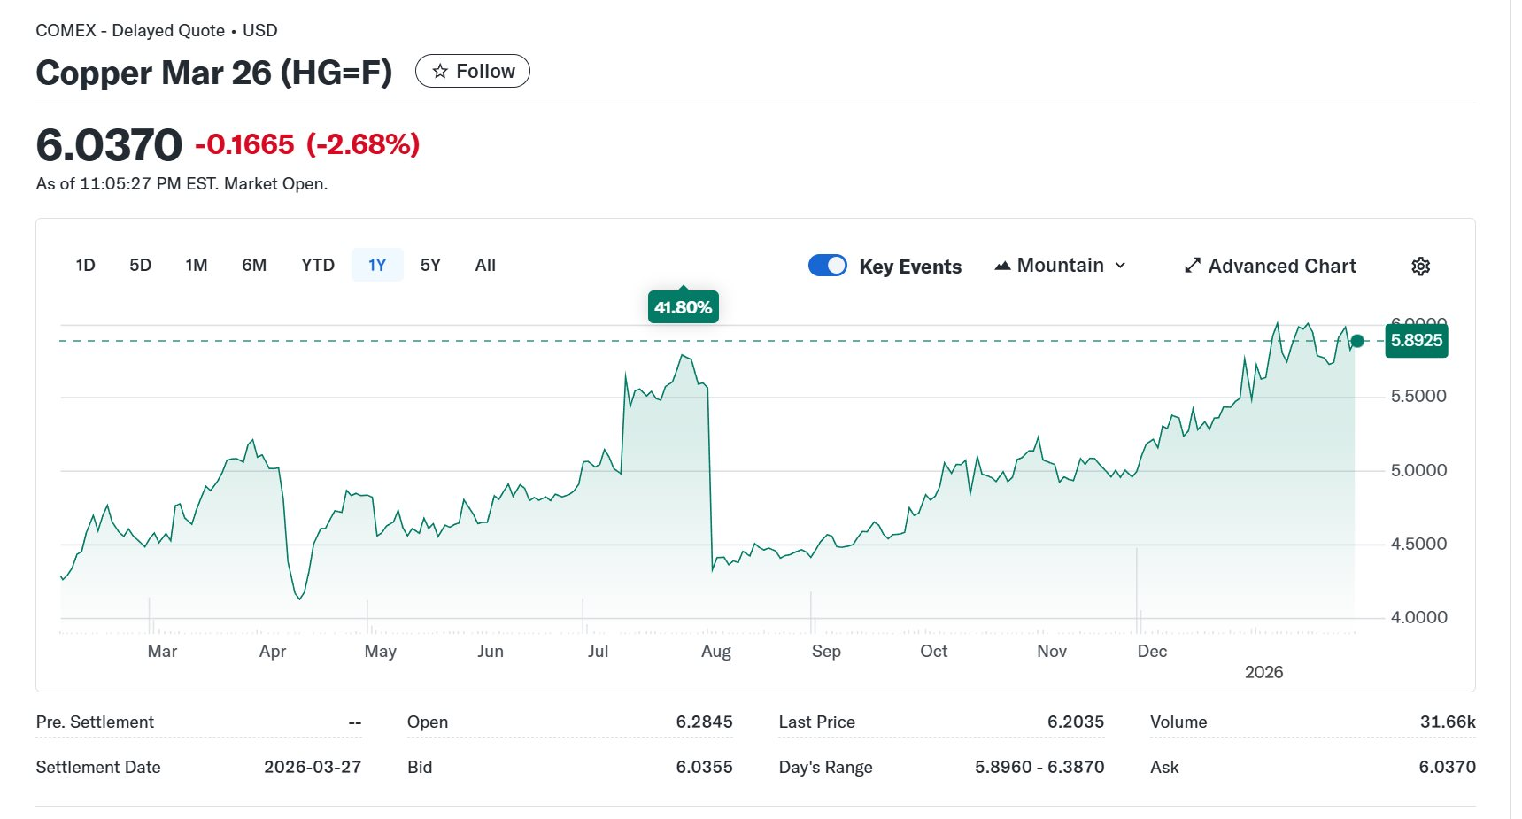The width and height of the screenshot is (1522, 819).
Task: Expand the Mountain dropdown chevron
Action: click(1120, 266)
